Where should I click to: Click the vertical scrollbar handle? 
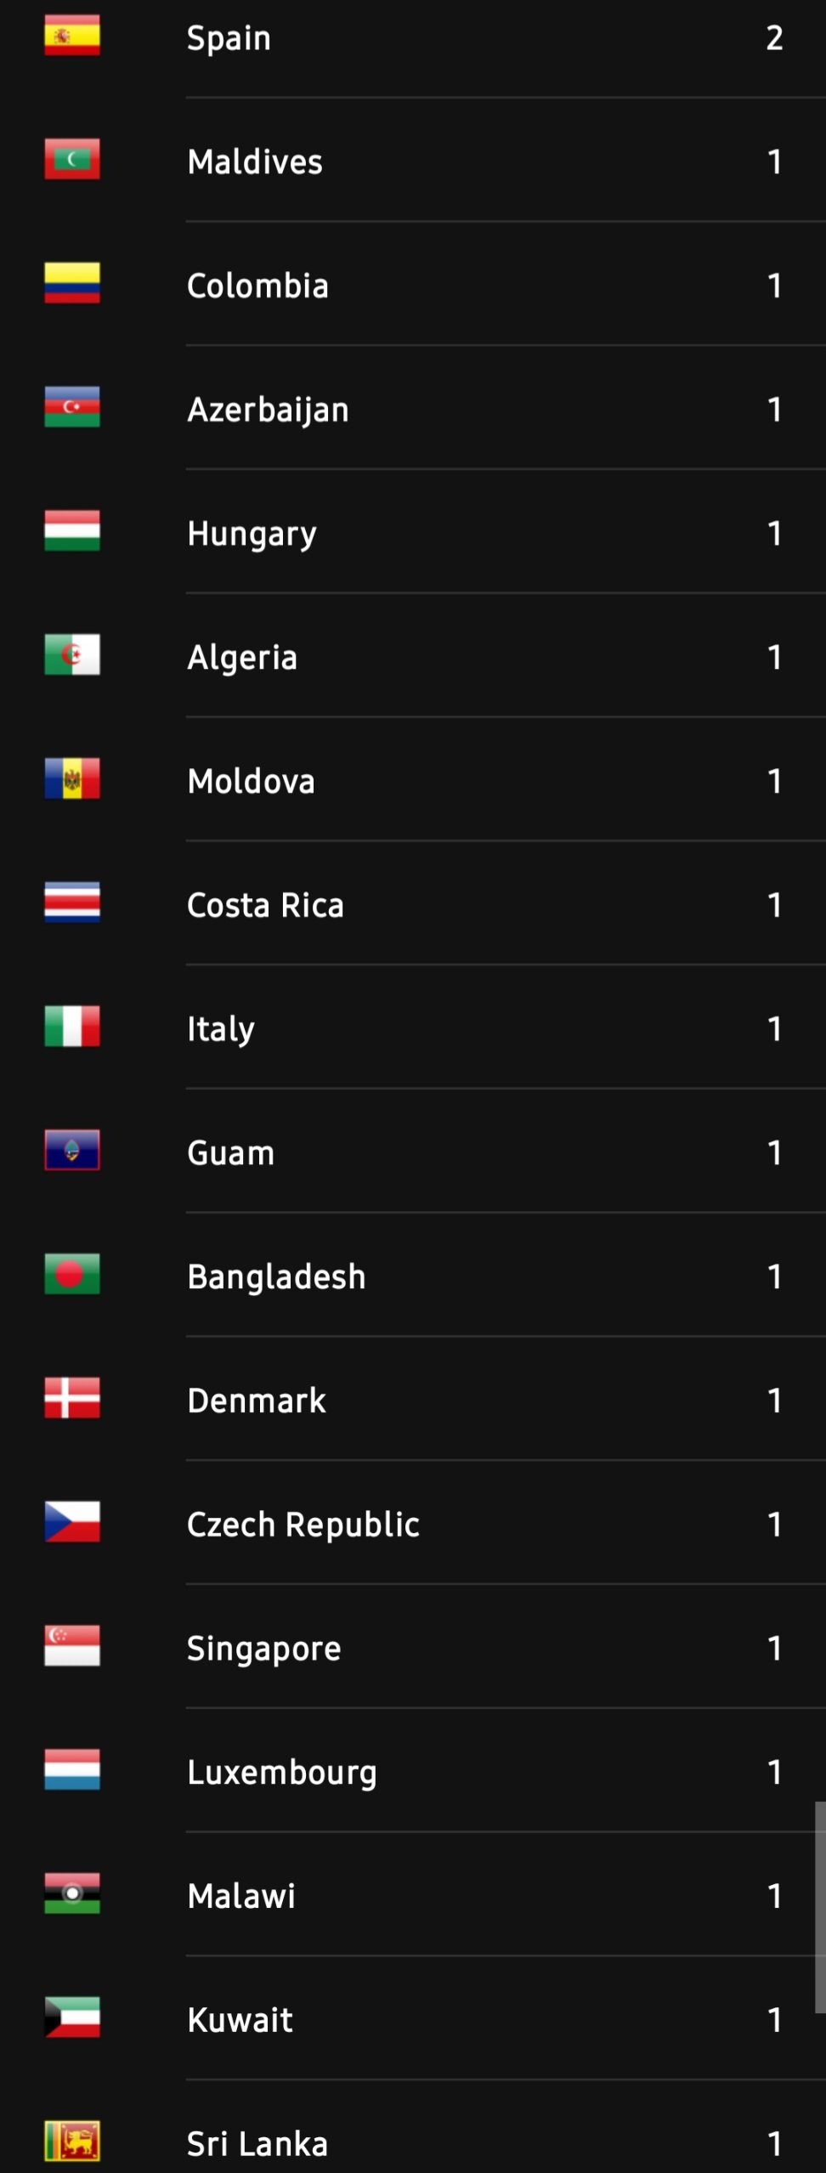point(819,1908)
